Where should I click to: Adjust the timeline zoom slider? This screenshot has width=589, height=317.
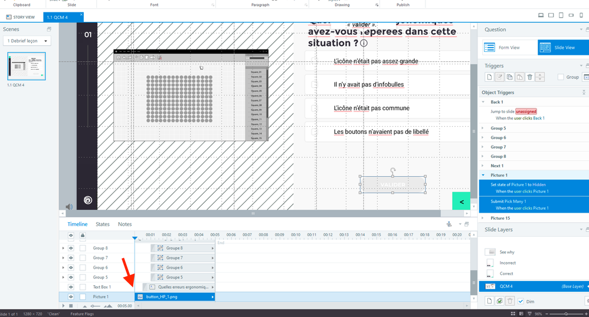pos(96,306)
